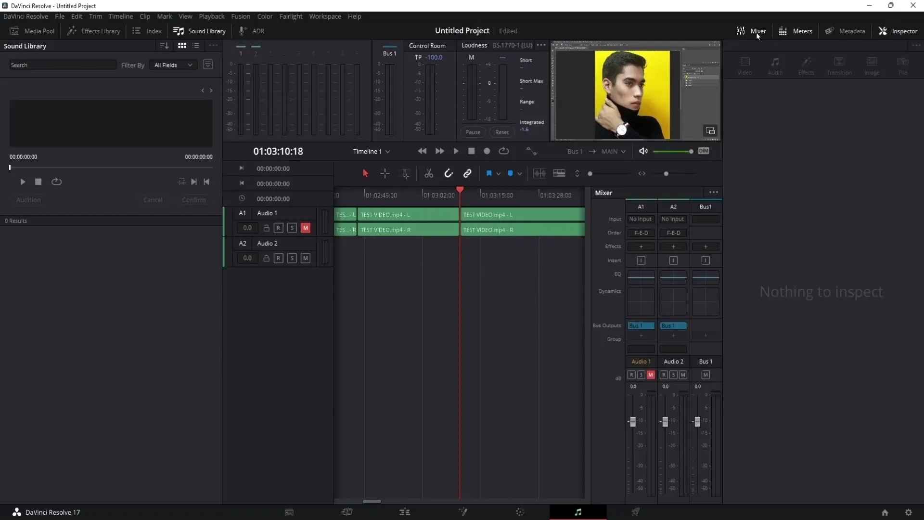Click the Meters panel icon
Viewport: 924px width, 520px height.
783,30
